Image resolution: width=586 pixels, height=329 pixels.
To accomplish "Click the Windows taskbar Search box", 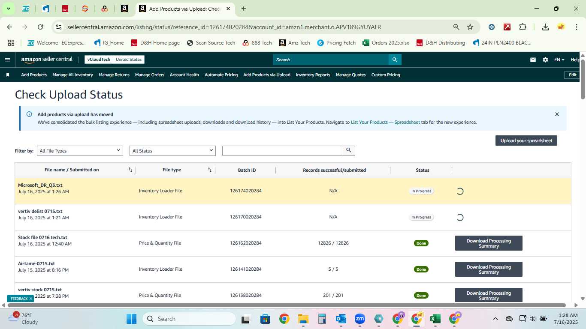I will 189,319.
